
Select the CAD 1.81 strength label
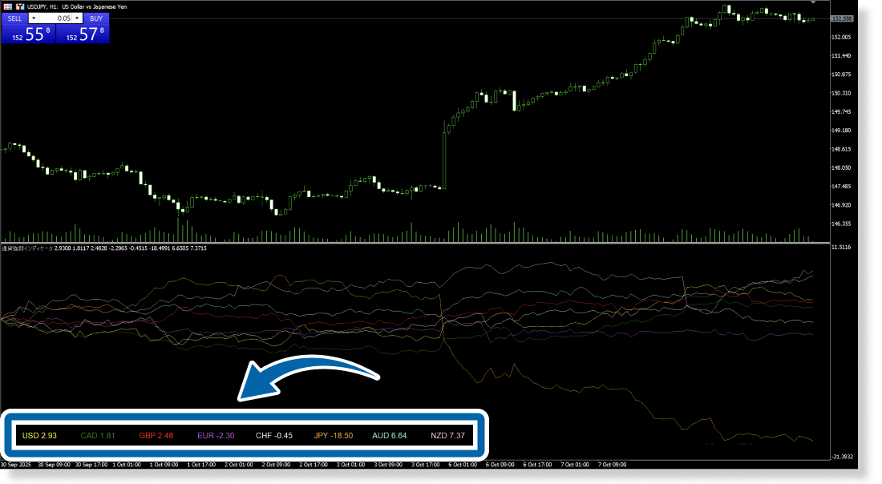98,436
